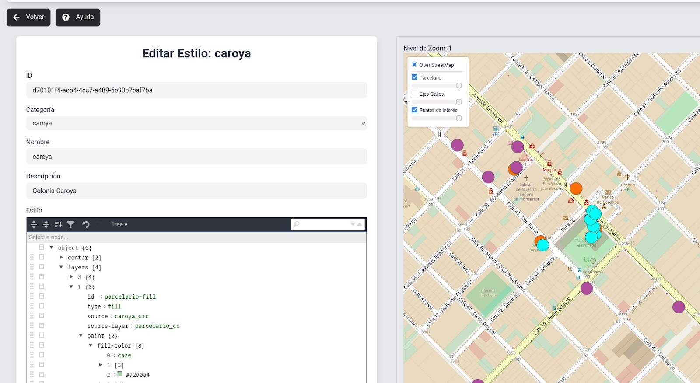Open context menu button for layers row

(x=42, y=267)
